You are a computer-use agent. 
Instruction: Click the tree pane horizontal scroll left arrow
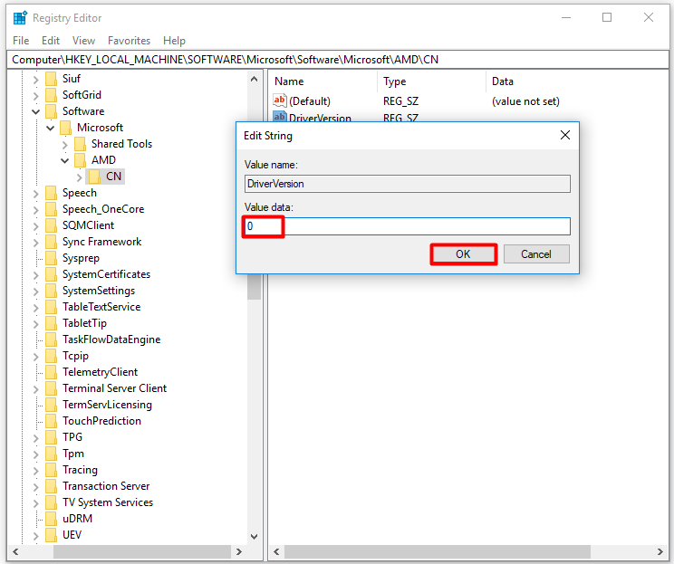tap(16, 551)
